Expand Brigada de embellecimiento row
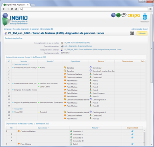Viewport: 154px width, 147px height. 13,102
